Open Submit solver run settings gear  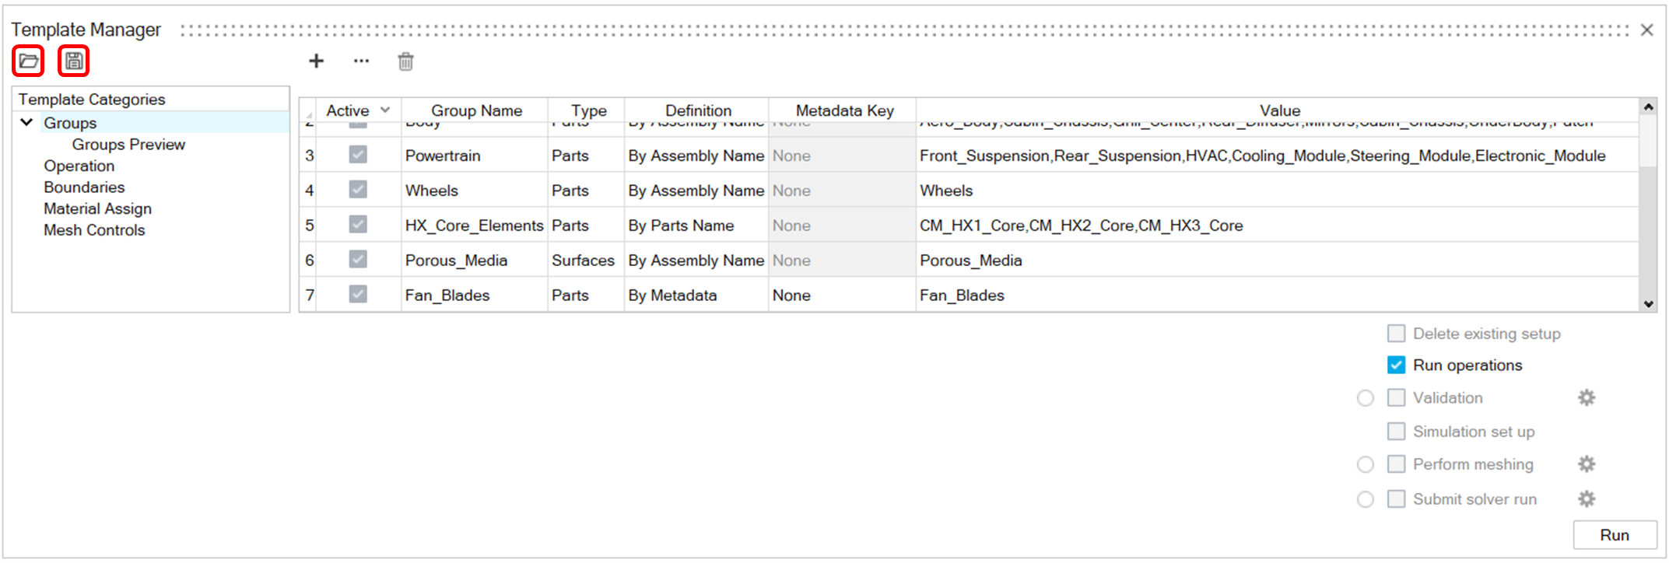coord(1587,499)
